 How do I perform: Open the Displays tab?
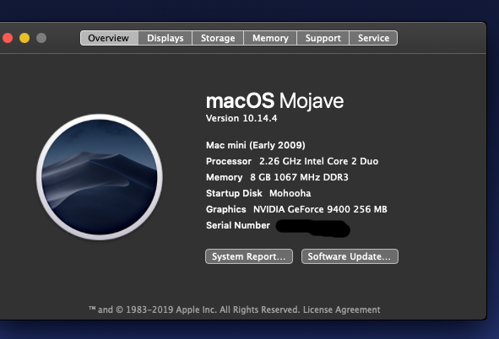[165, 38]
